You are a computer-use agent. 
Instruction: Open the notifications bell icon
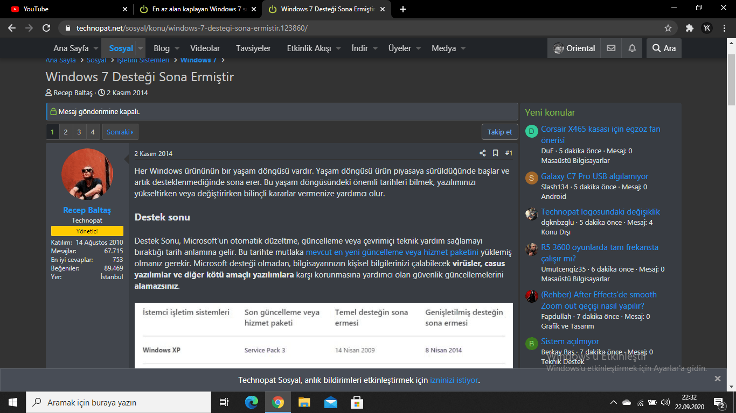click(x=632, y=48)
